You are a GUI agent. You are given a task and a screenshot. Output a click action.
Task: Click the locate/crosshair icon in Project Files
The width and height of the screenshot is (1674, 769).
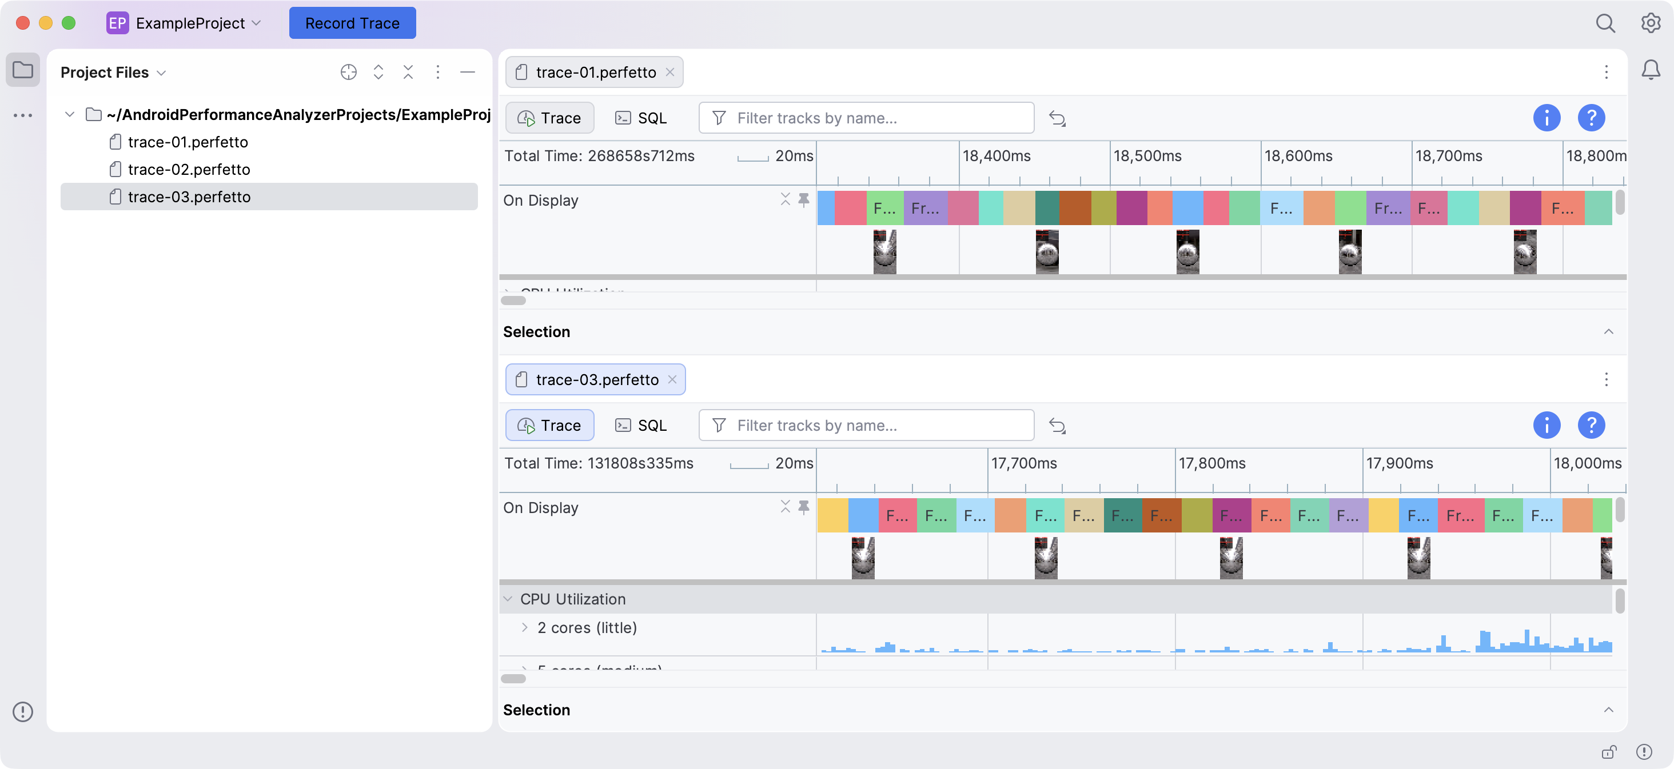tap(348, 72)
